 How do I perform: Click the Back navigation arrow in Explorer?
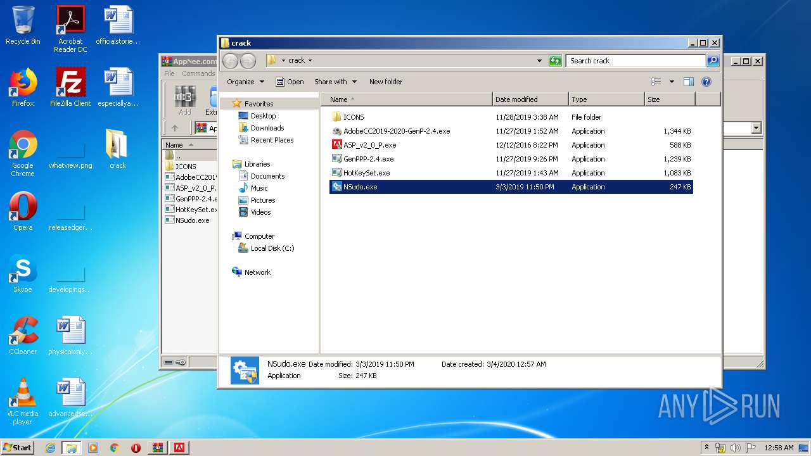point(230,61)
